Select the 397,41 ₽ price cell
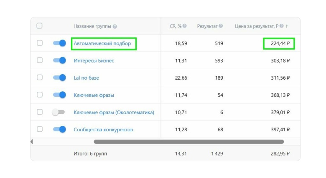This screenshot has height=178, width=326. click(x=280, y=130)
